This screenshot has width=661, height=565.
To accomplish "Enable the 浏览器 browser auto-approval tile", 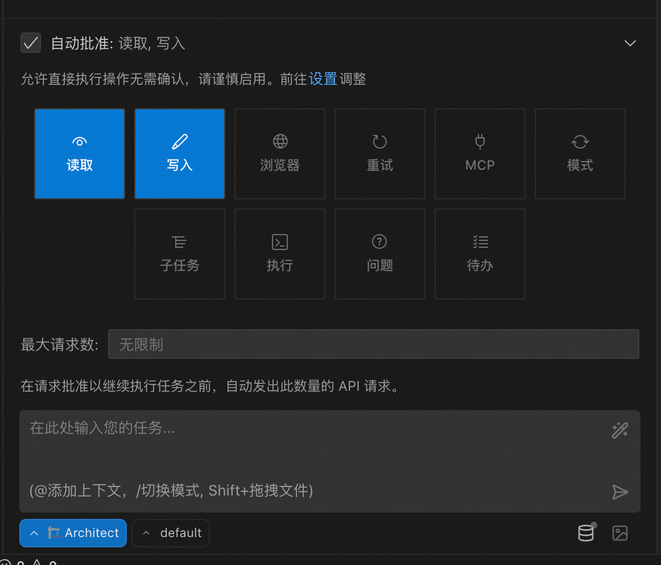I will point(280,154).
